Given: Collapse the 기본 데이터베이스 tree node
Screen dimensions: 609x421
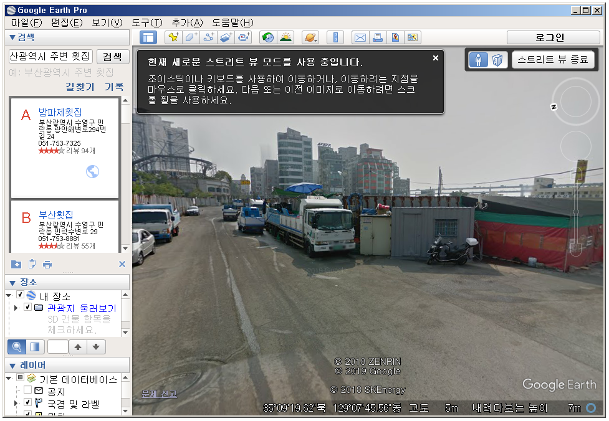Looking at the screenshot, I should point(9,378).
